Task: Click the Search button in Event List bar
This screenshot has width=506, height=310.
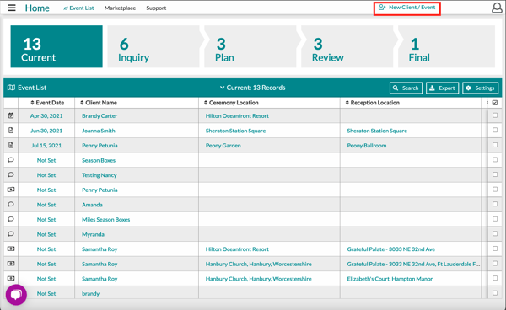Action: pos(406,88)
